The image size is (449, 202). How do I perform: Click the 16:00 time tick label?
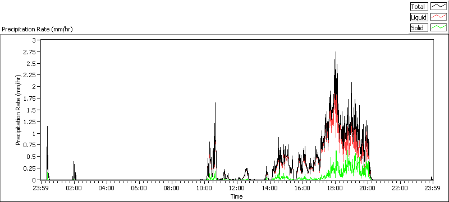[x=302, y=188]
